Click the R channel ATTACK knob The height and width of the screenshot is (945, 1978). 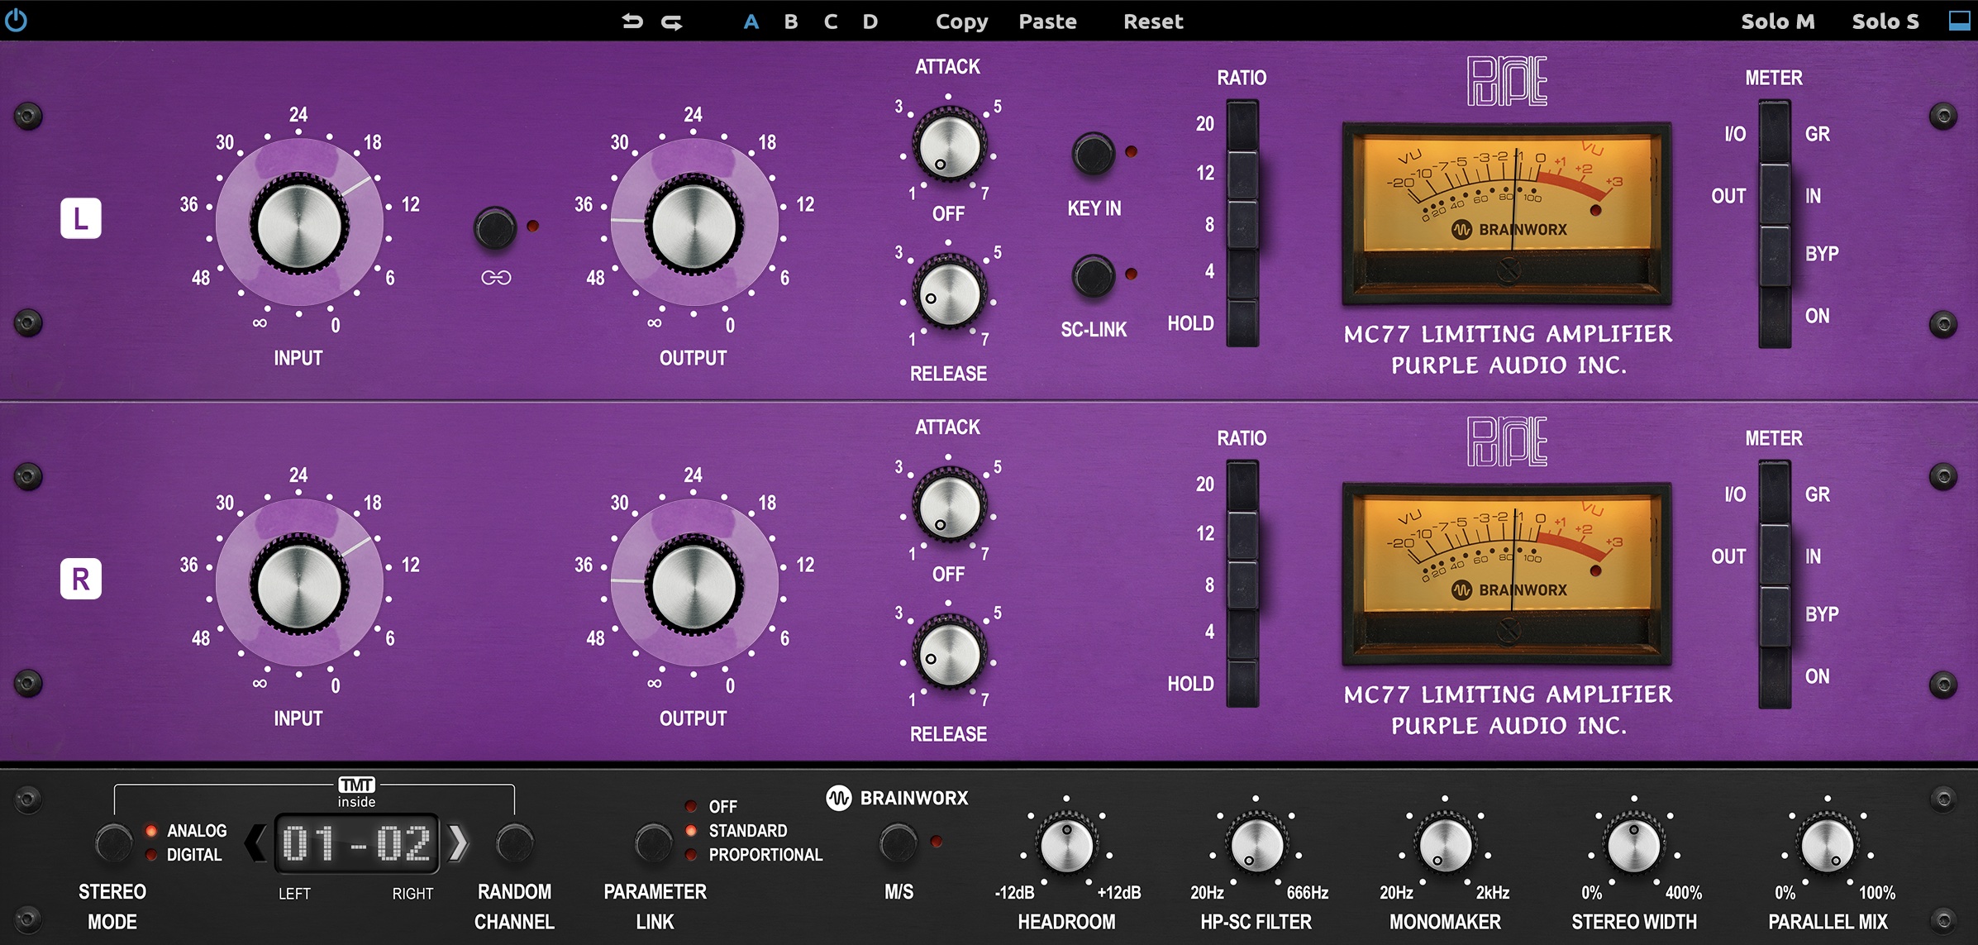949,508
